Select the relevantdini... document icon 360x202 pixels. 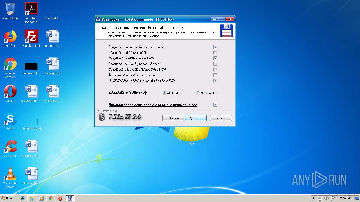[31, 176]
